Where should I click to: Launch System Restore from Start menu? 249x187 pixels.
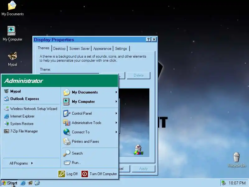[31, 124]
